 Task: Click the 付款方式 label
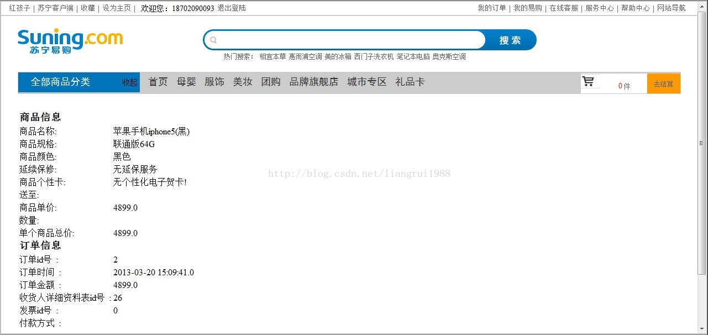pos(41,323)
